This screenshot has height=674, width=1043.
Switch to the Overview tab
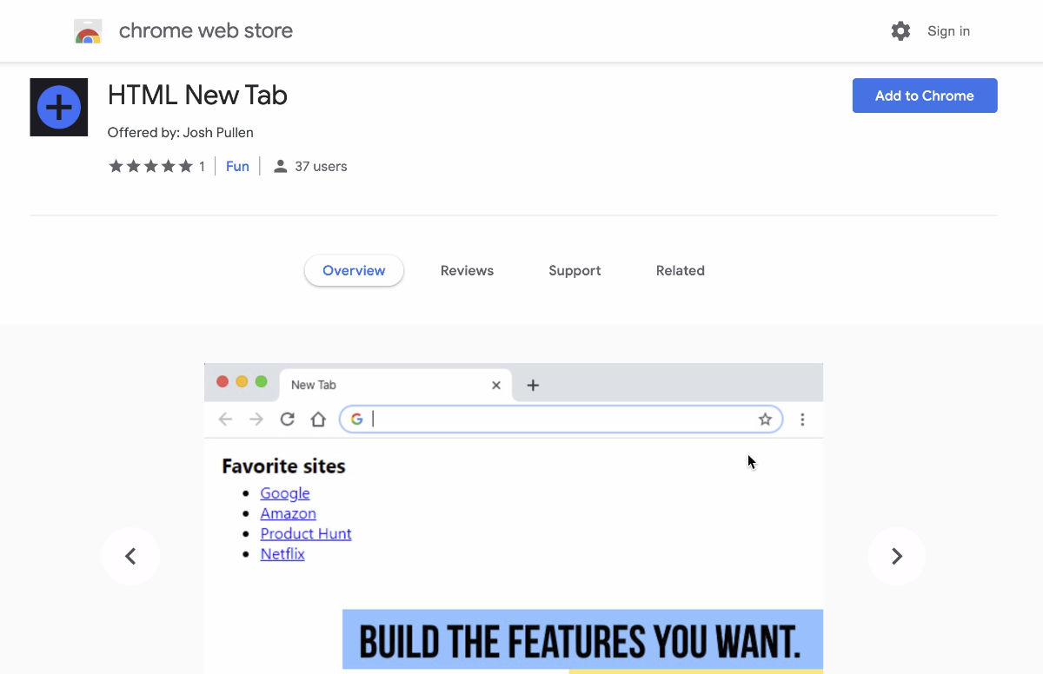pyautogui.click(x=354, y=271)
